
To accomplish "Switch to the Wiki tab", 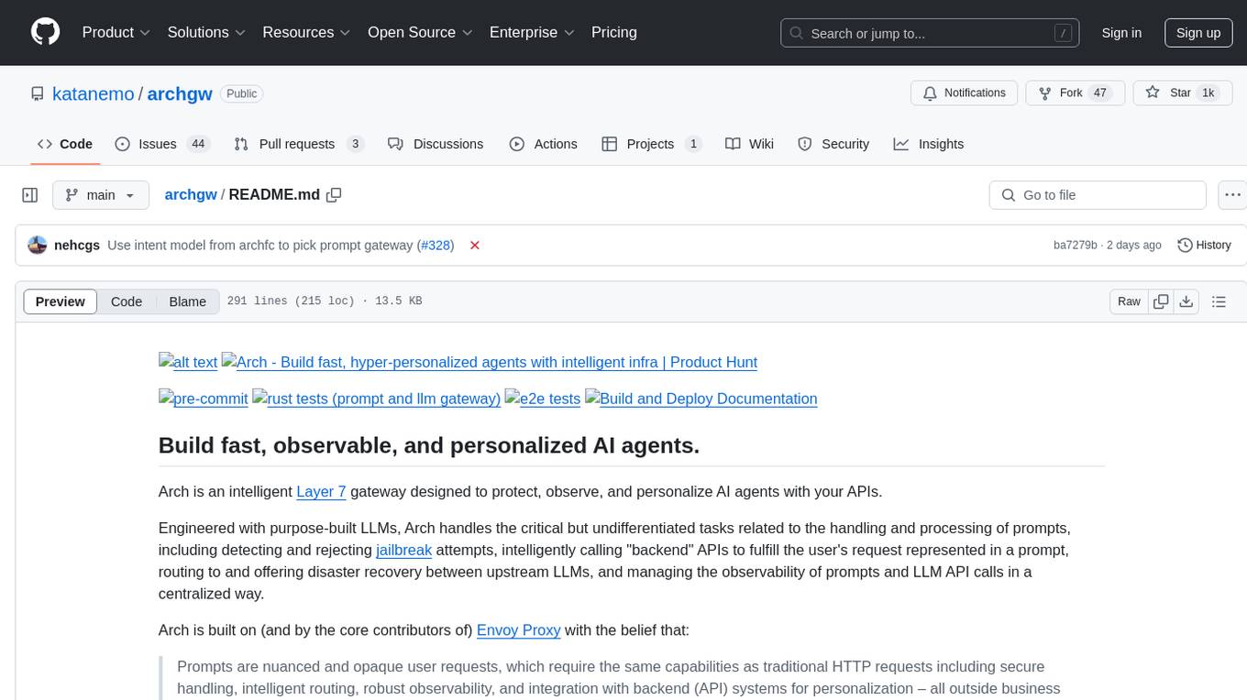I will (x=749, y=144).
